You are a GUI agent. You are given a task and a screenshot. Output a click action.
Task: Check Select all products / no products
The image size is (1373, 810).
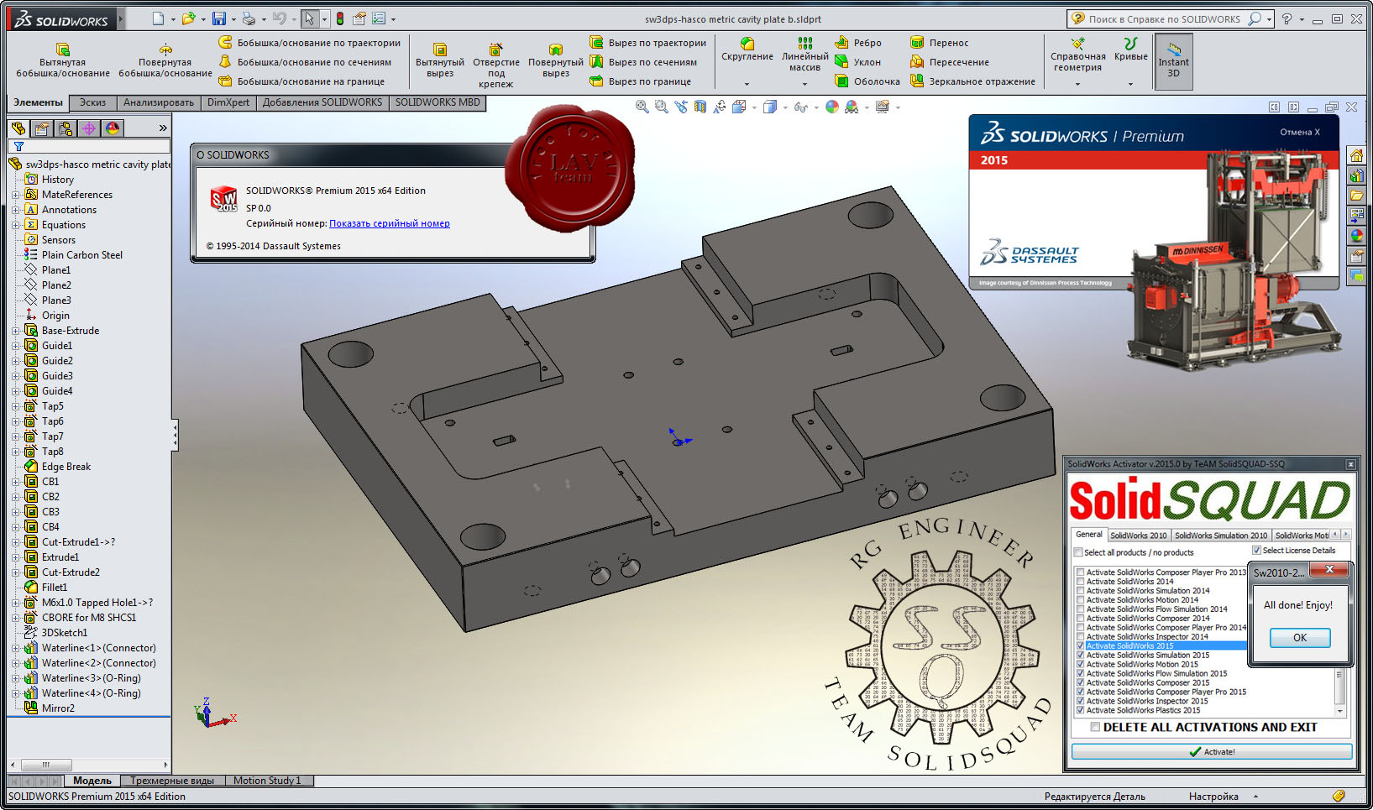pos(1079,552)
